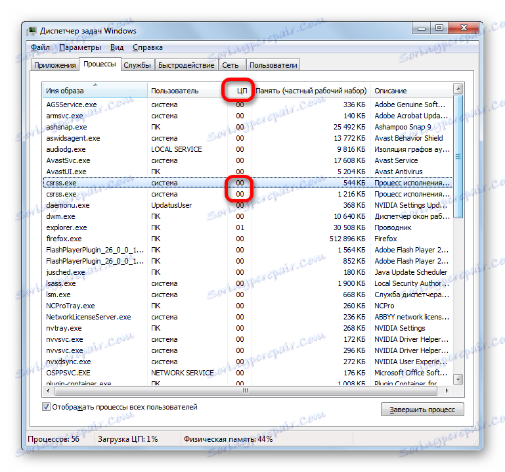Select the dwm.exe process

click(x=248, y=216)
